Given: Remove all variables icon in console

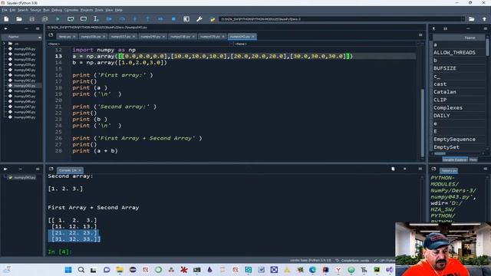Looking at the screenshot, I should 393,169.
